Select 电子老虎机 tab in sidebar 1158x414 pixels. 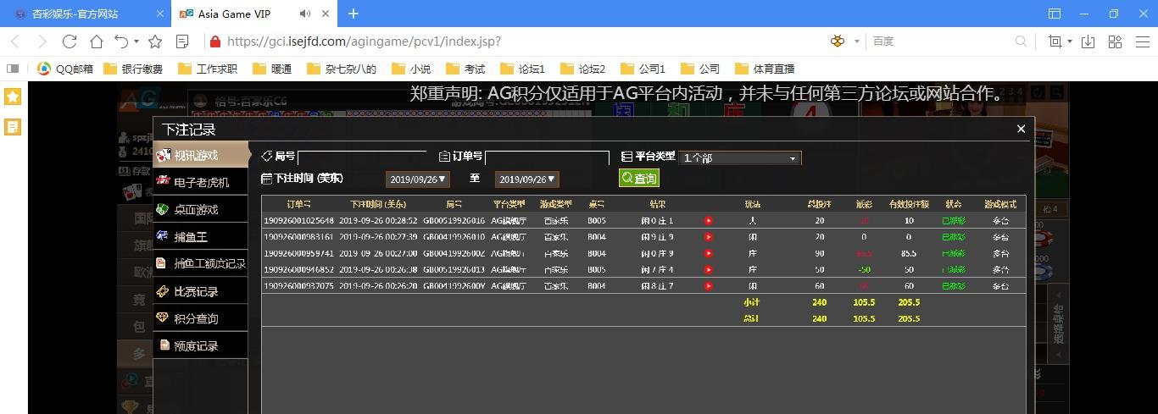click(x=200, y=182)
